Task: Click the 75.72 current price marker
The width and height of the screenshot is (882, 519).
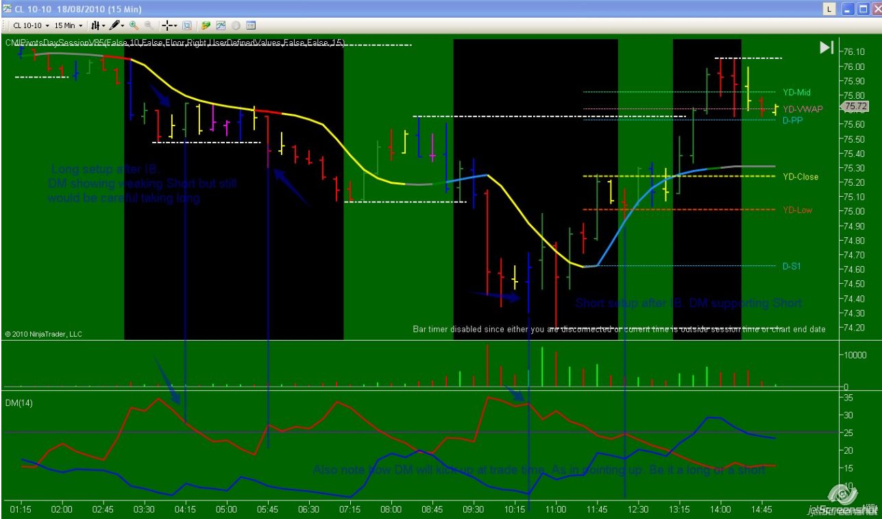Action: [856, 106]
